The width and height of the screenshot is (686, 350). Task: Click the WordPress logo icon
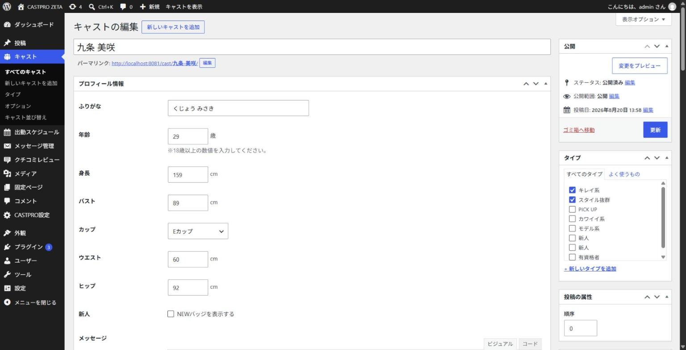pyautogui.click(x=7, y=7)
